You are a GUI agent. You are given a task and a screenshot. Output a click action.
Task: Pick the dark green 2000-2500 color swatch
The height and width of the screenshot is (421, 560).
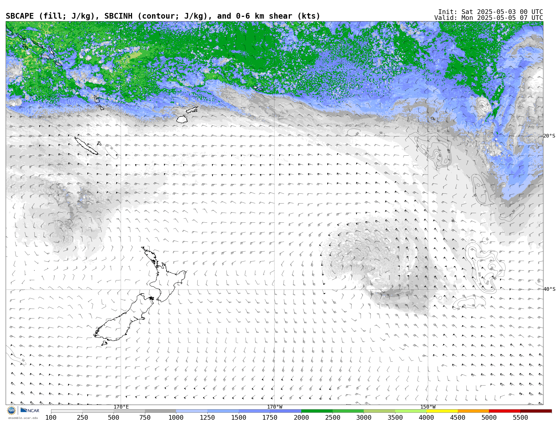317,411
